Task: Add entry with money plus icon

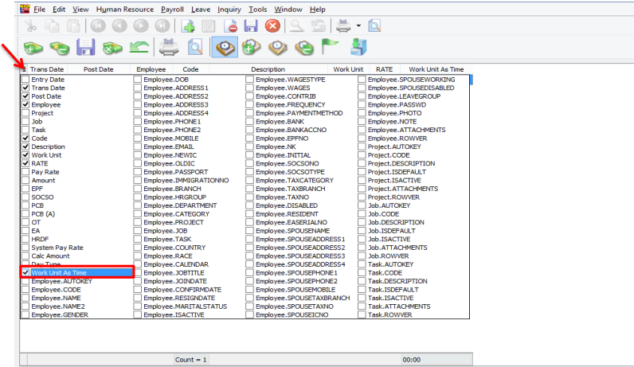Action: [x=33, y=48]
